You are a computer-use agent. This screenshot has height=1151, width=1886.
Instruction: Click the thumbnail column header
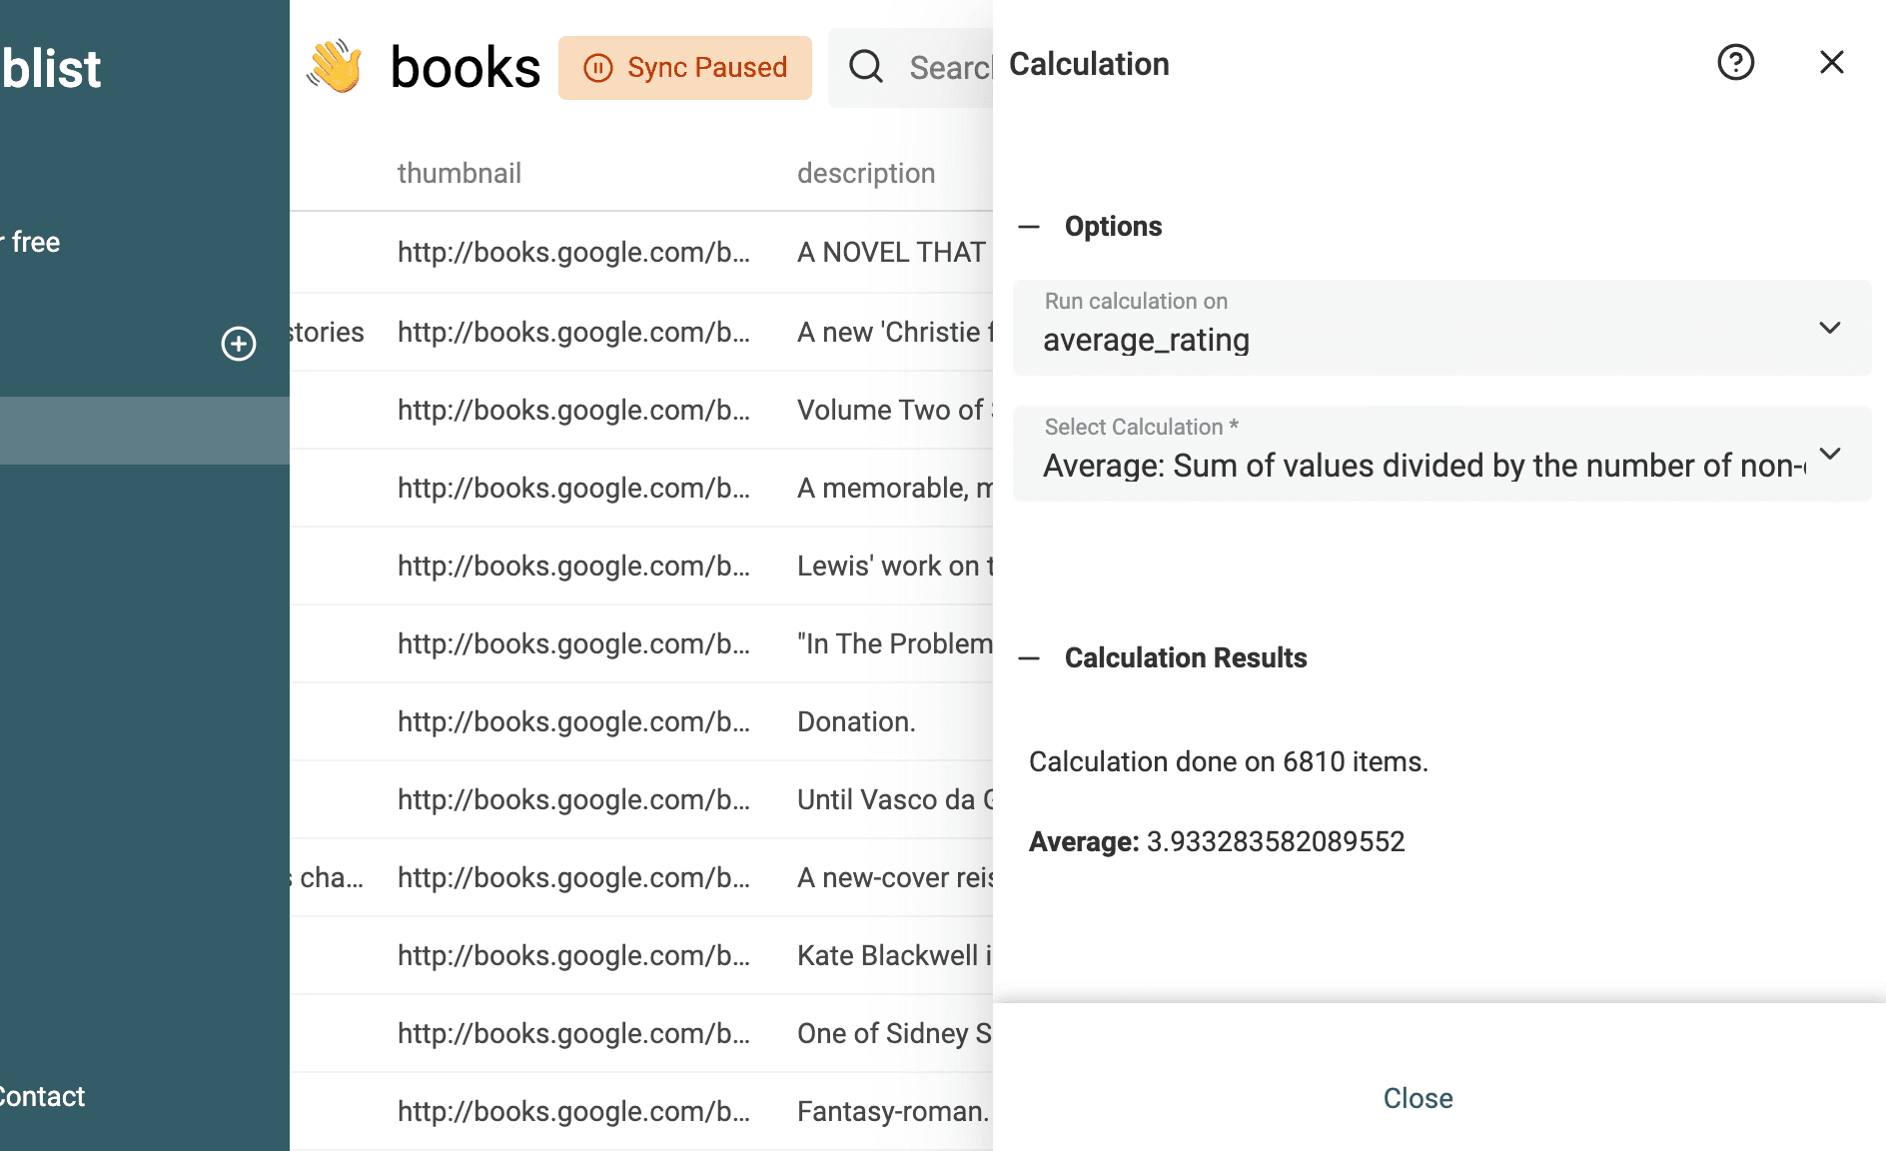[460, 173]
